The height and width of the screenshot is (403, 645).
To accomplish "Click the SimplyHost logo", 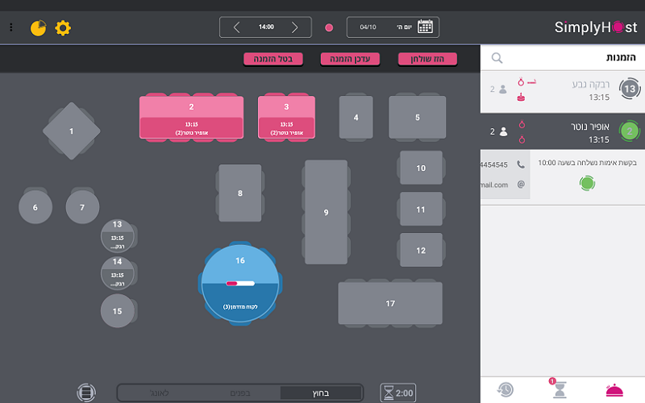I will click(x=596, y=27).
